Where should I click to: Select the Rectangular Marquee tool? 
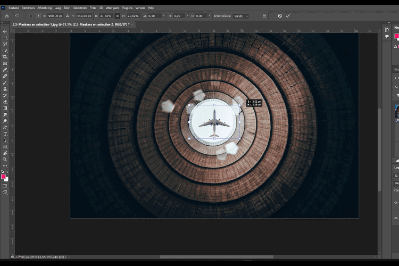5,38
